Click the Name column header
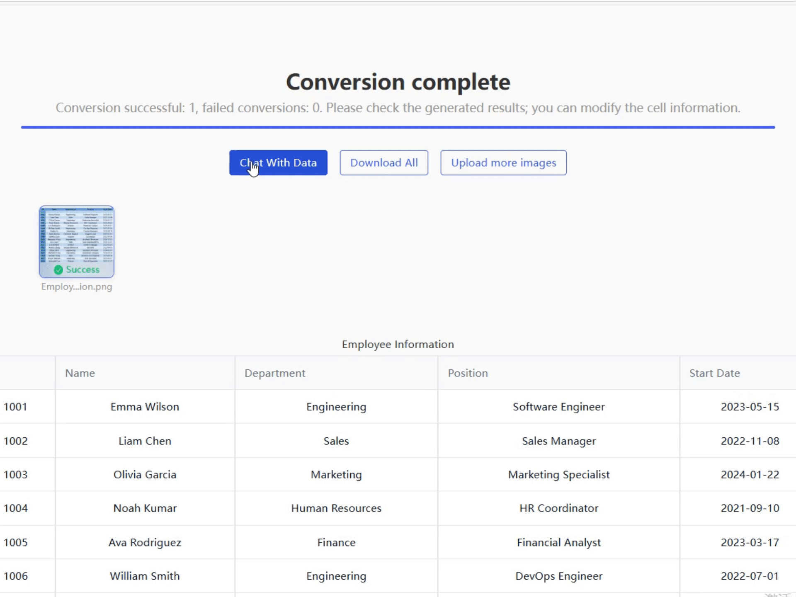The height and width of the screenshot is (597, 796). (80, 373)
